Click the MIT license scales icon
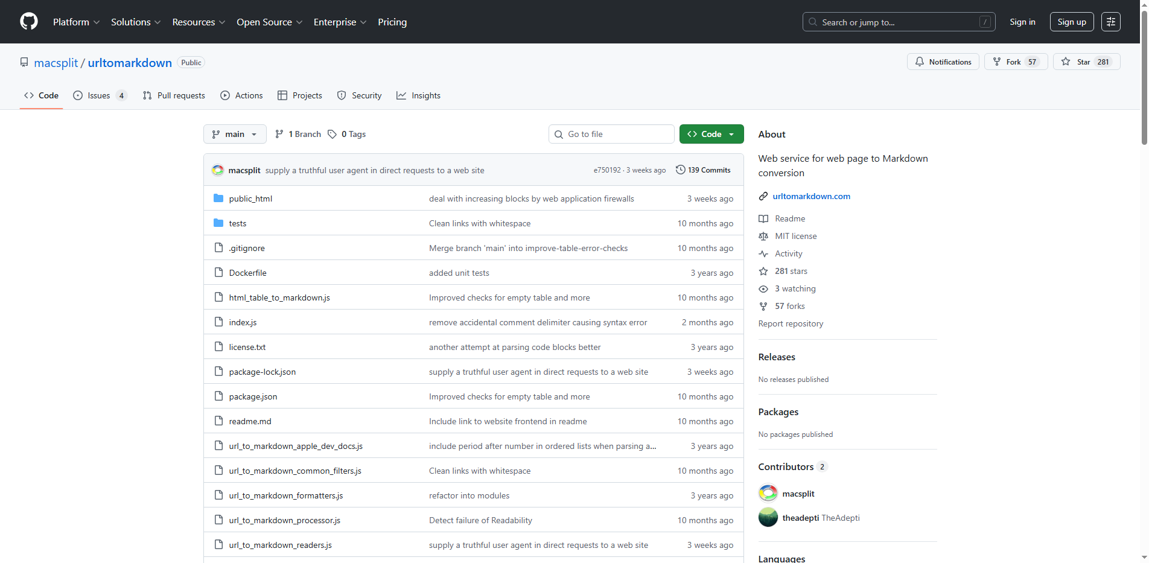This screenshot has height=563, width=1149. [x=763, y=236]
